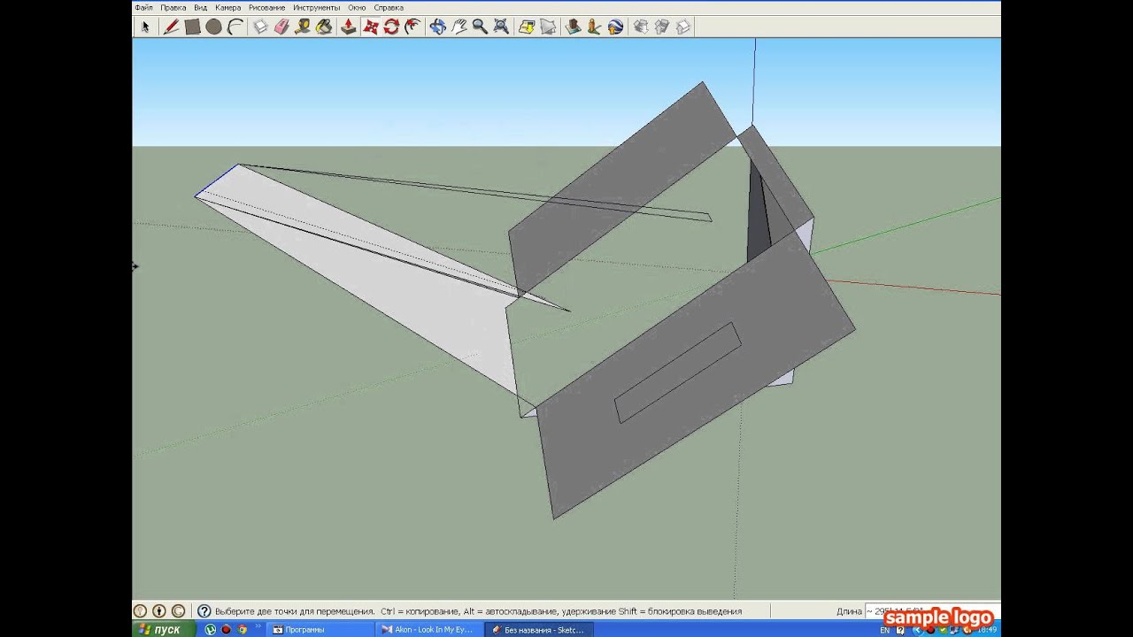Screen dimensions: 1133x637
Task: Select the Rotate tool
Action: tap(391, 27)
